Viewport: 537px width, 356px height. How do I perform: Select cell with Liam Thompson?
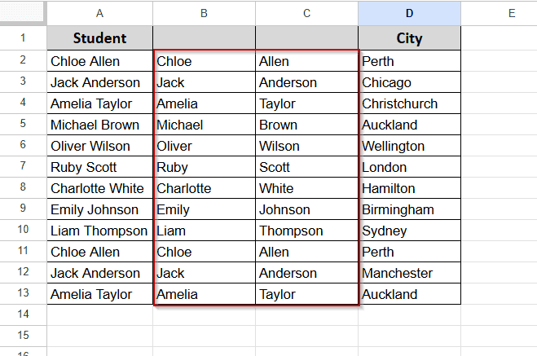tap(99, 231)
